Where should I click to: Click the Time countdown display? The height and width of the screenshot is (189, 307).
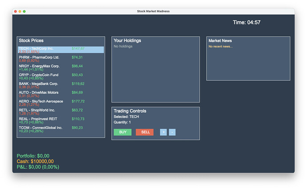(x=246, y=23)
